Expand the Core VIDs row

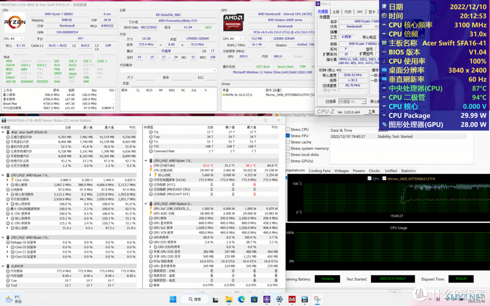(x=8, y=180)
